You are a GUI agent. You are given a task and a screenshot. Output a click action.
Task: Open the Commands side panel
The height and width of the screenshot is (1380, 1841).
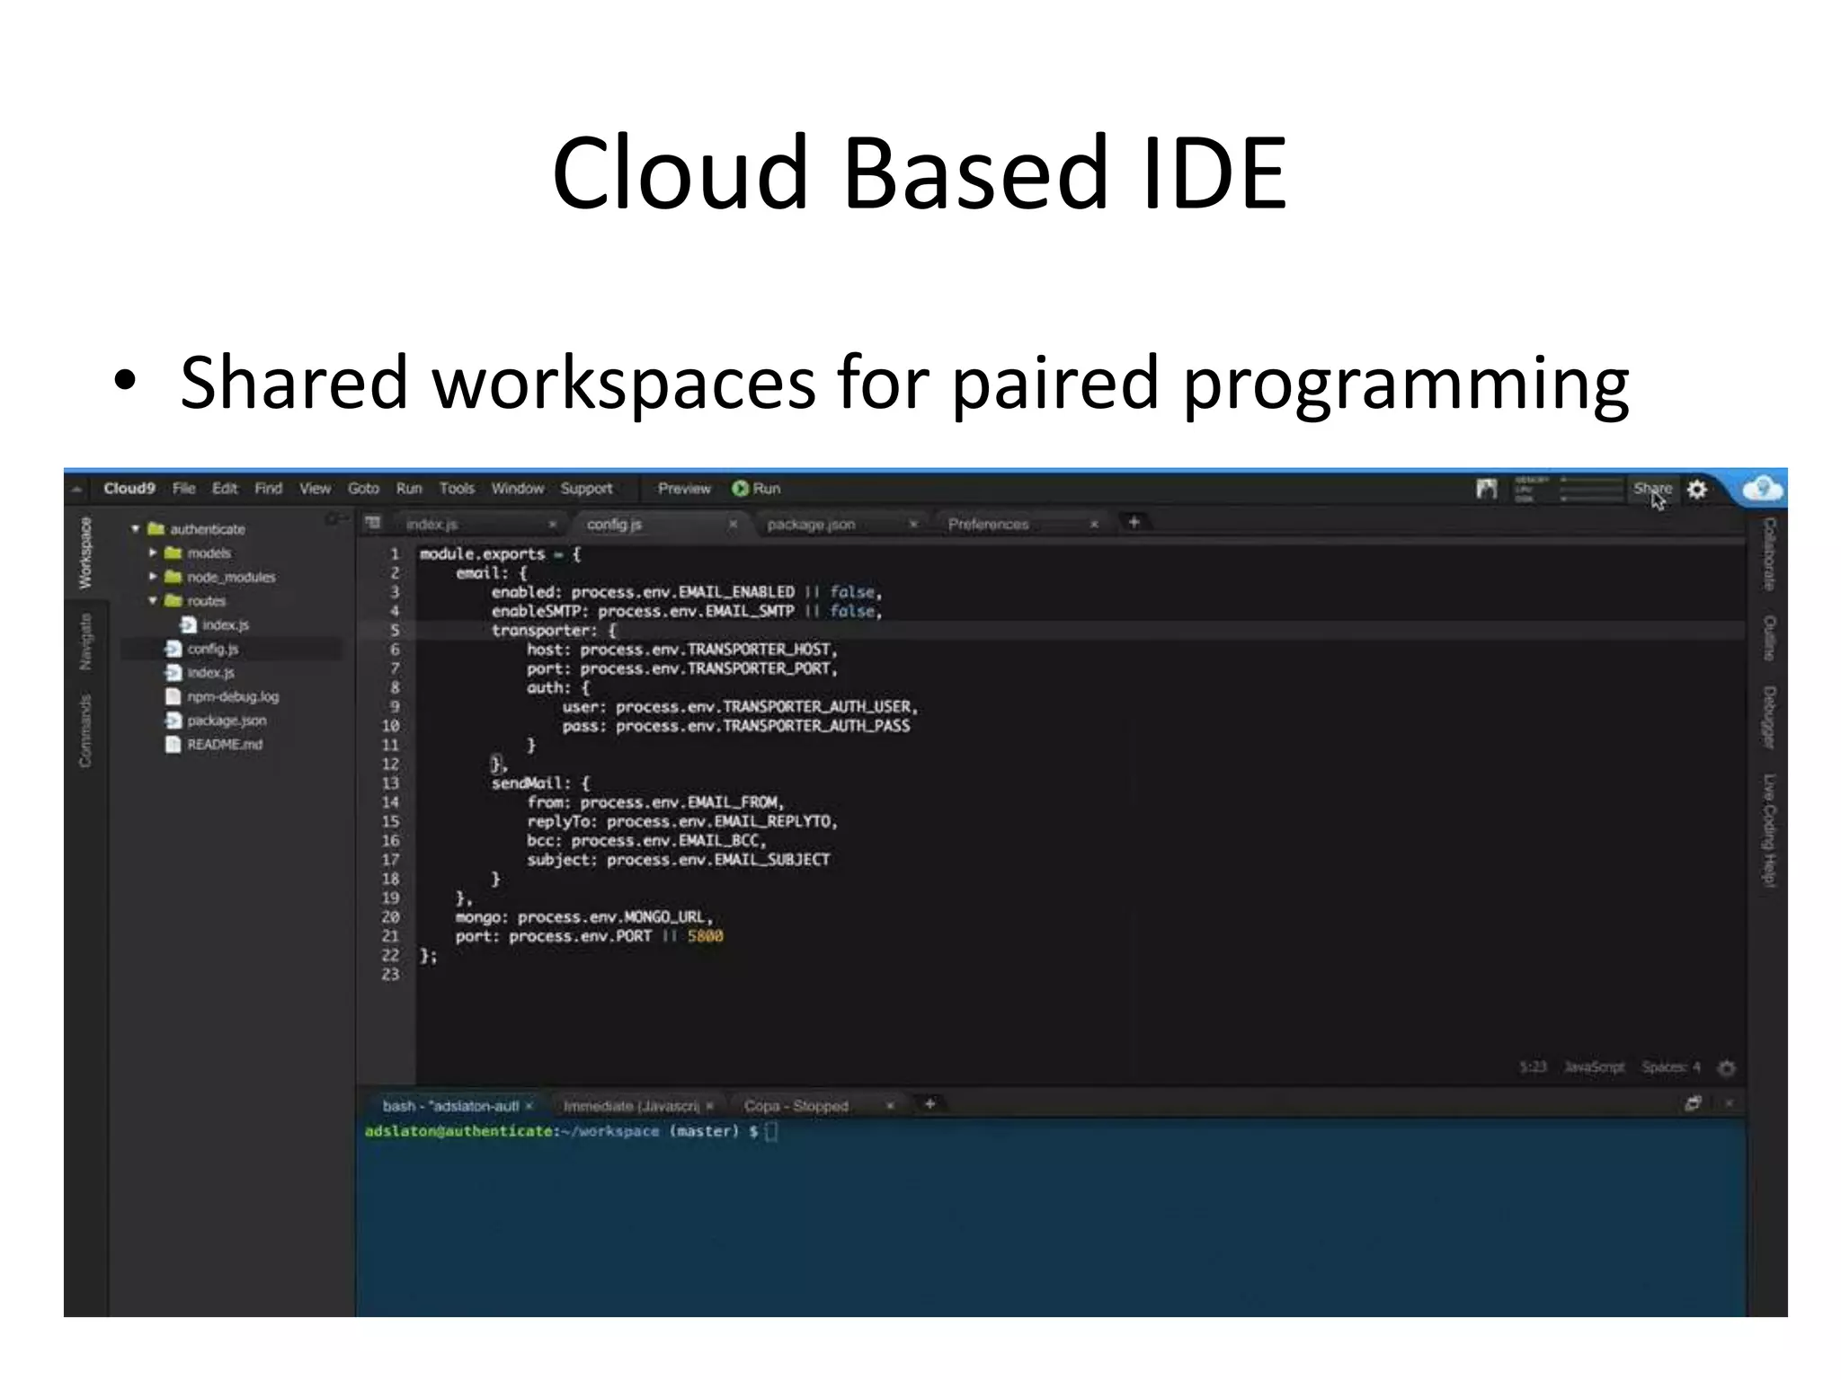85,731
